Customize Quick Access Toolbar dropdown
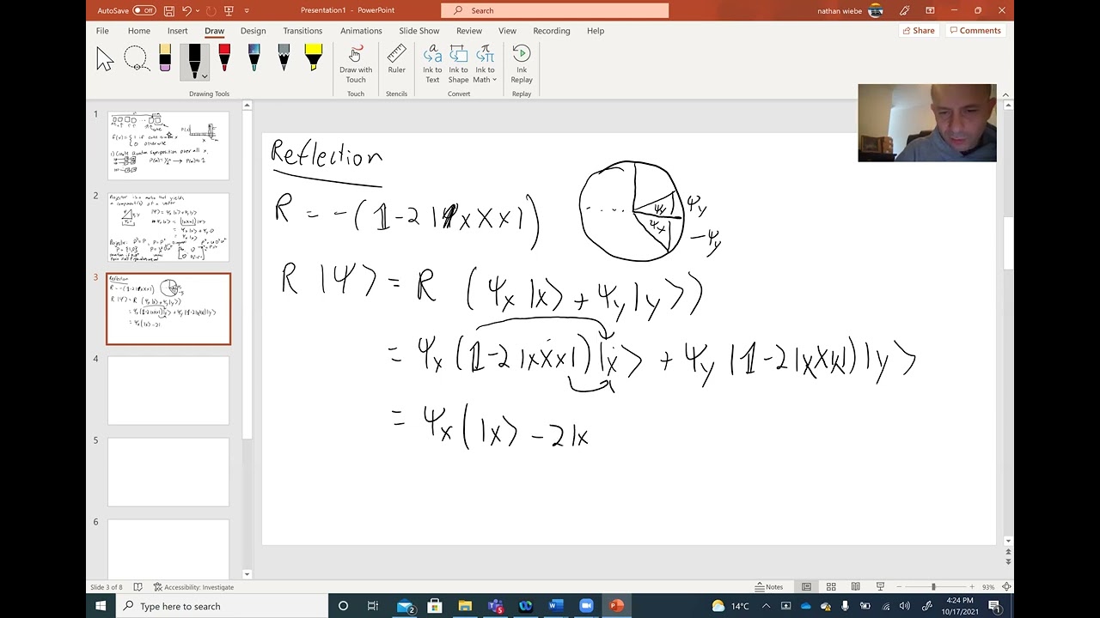1100x618 pixels. [247, 10]
